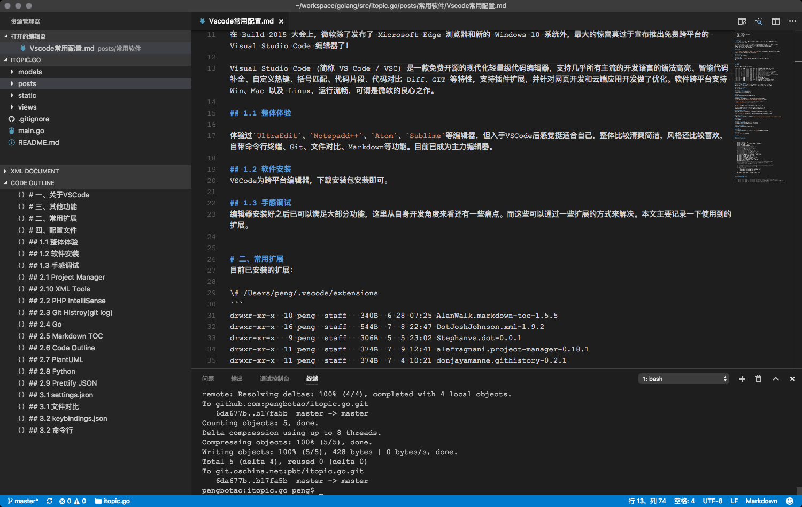
Task: Open cursor position 行 13, 列 74
Action: point(647,501)
